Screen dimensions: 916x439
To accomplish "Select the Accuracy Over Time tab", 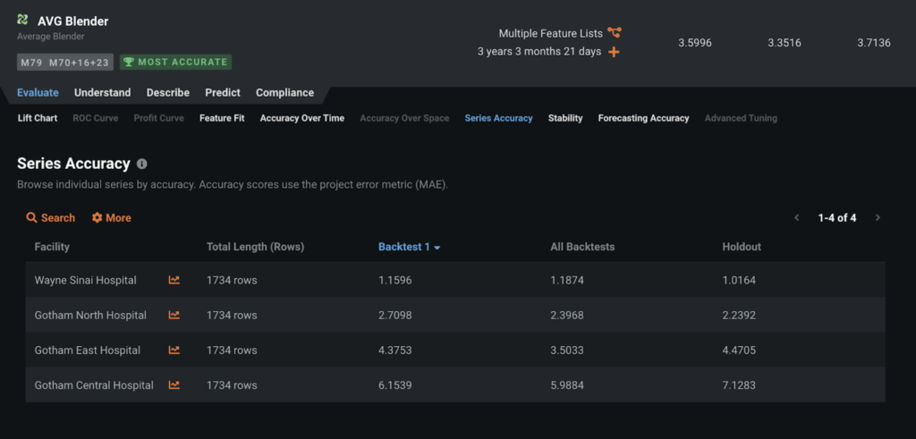I will point(302,118).
